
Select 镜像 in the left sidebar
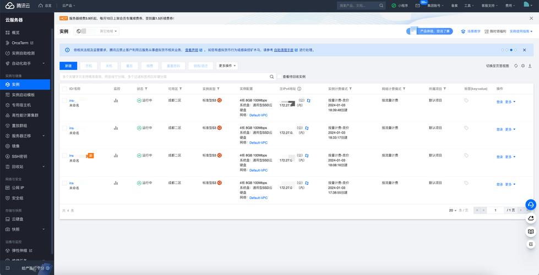click(15, 146)
